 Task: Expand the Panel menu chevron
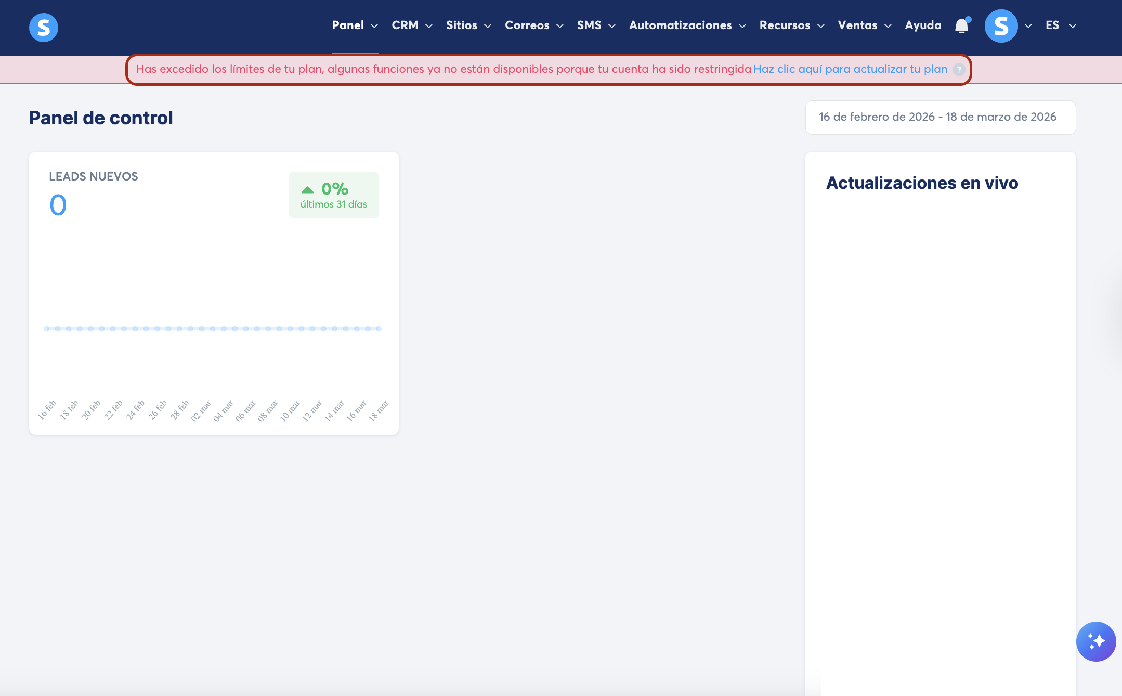[x=374, y=26]
